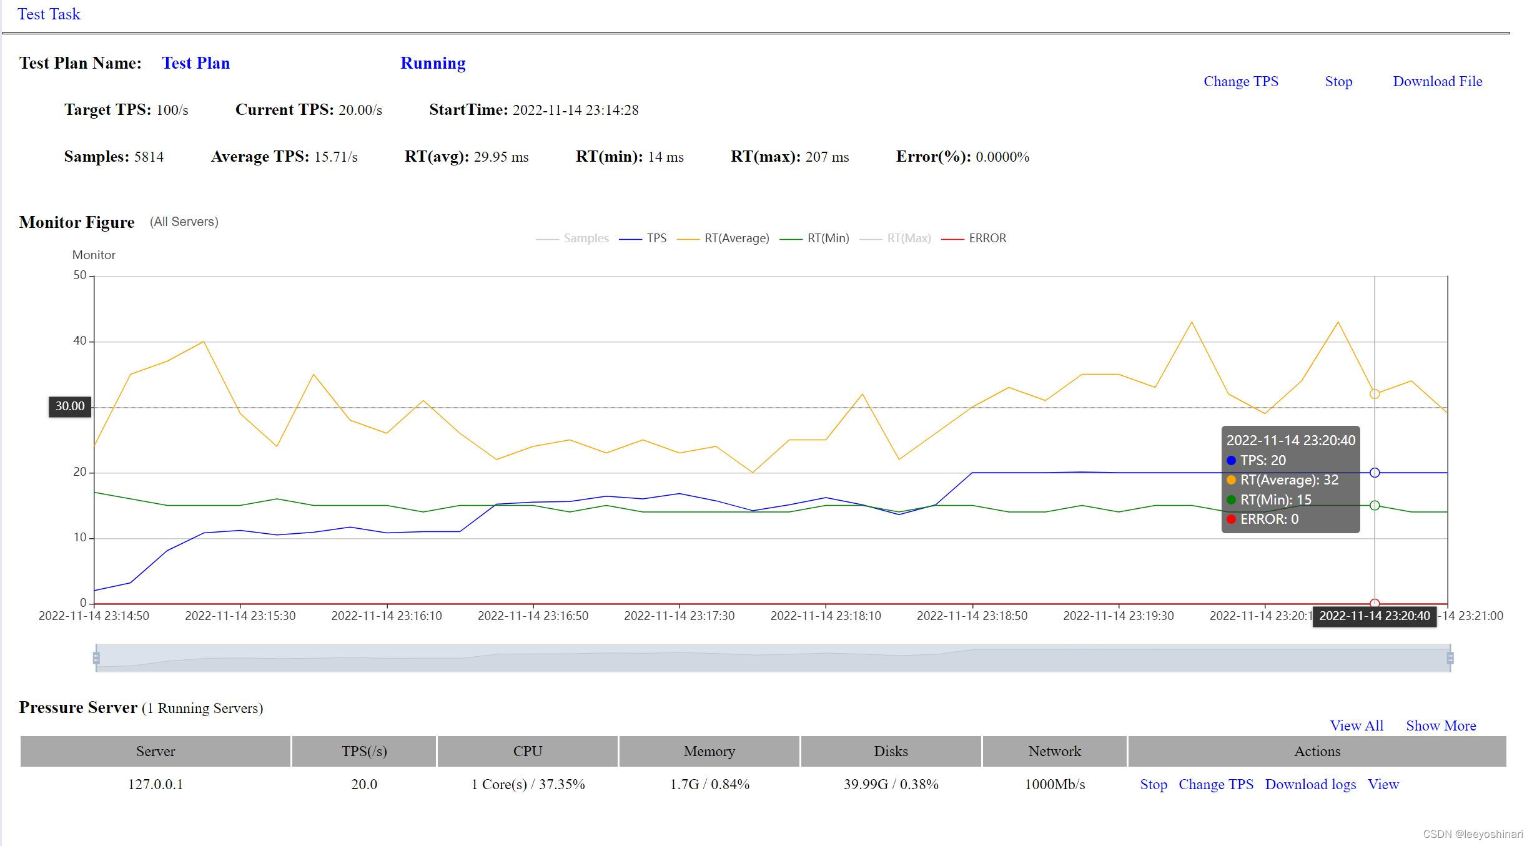
Task: Click the network value 1000Mb/s
Action: (1055, 784)
